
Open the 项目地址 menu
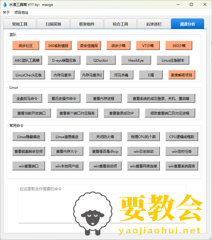click(x=21, y=13)
